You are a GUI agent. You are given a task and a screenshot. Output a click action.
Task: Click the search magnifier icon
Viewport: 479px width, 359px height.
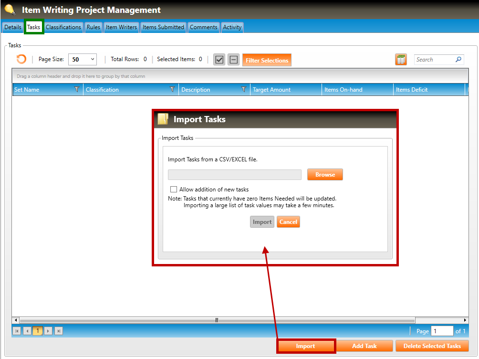click(x=458, y=60)
